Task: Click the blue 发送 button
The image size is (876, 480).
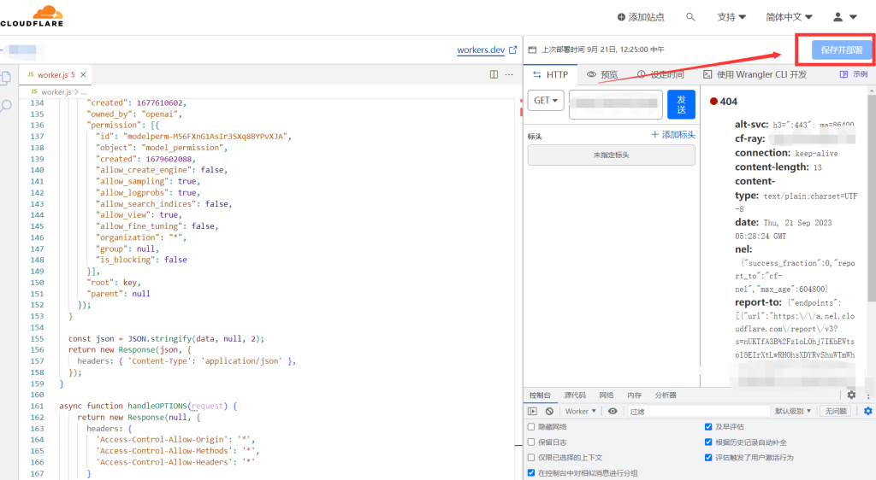Action: point(681,104)
